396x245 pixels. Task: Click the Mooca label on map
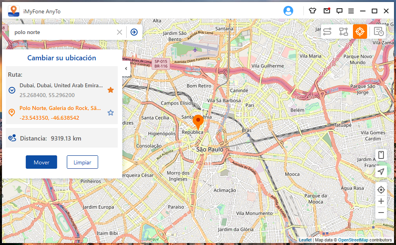(x=292, y=174)
